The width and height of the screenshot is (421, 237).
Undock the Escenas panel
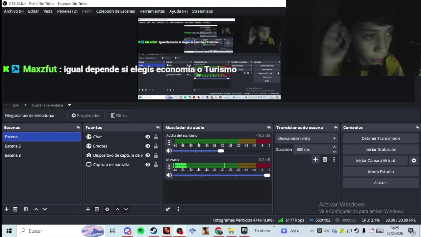coord(78,128)
